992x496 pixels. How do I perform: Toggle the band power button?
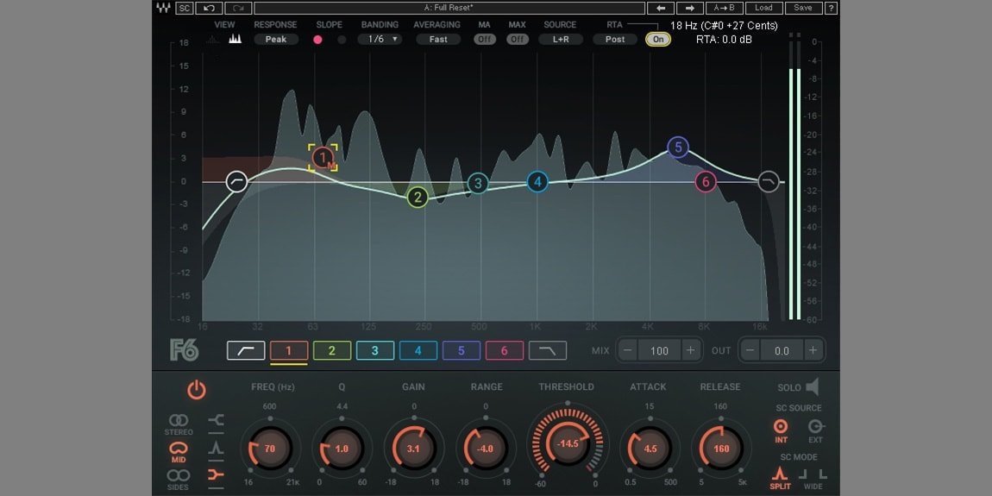197,391
